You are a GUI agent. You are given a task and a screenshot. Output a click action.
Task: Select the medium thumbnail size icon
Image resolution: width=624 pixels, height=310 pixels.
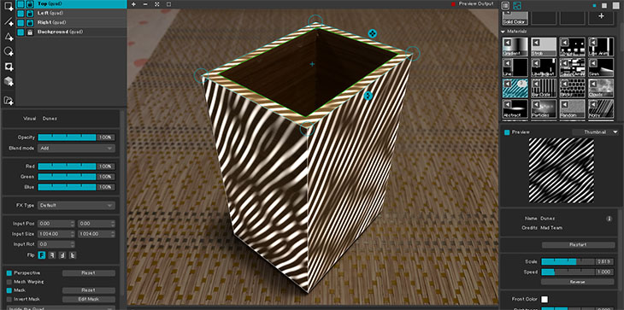click(x=604, y=6)
